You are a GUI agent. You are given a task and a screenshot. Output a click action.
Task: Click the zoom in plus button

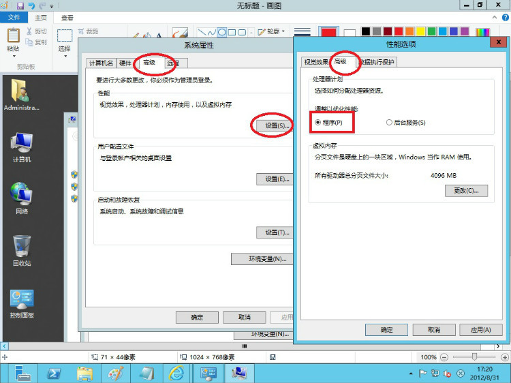505,357
